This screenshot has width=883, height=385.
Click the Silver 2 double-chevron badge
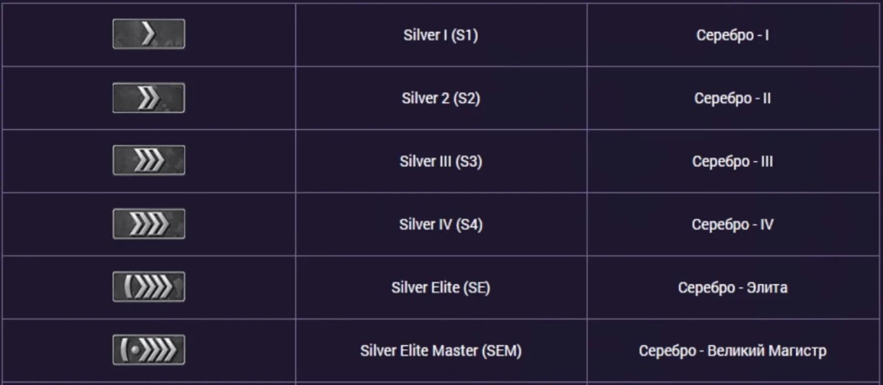[x=148, y=98]
